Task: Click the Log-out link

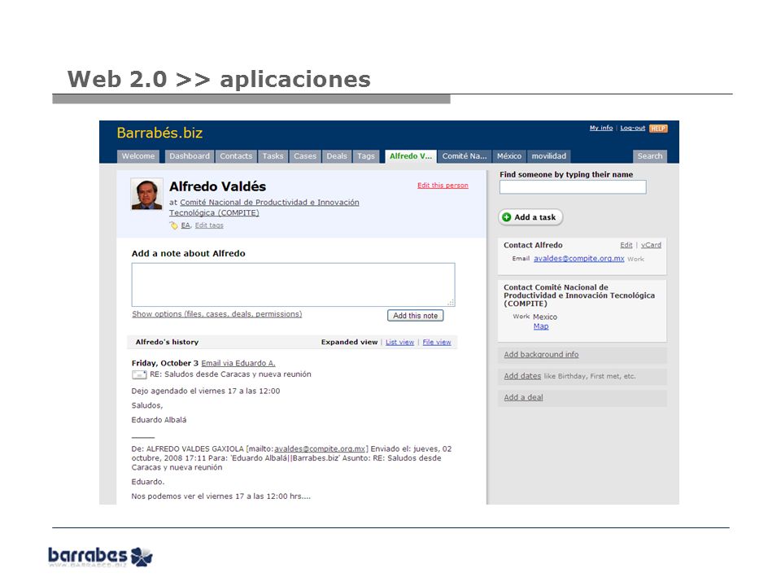Action: coord(633,128)
